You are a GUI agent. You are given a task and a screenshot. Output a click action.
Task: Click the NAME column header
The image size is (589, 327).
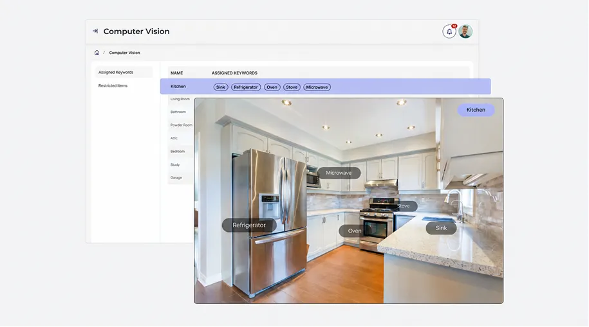pyautogui.click(x=176, y=73)
